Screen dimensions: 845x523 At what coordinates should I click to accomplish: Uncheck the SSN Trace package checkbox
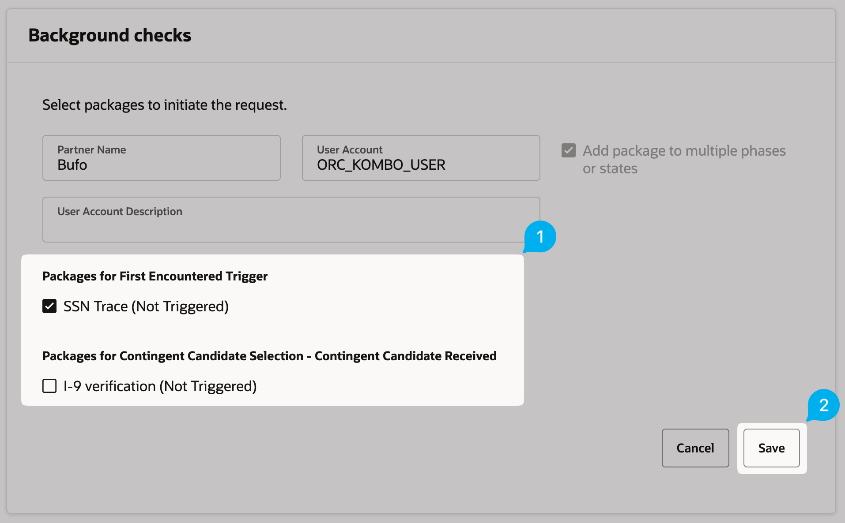pos(49,306)
